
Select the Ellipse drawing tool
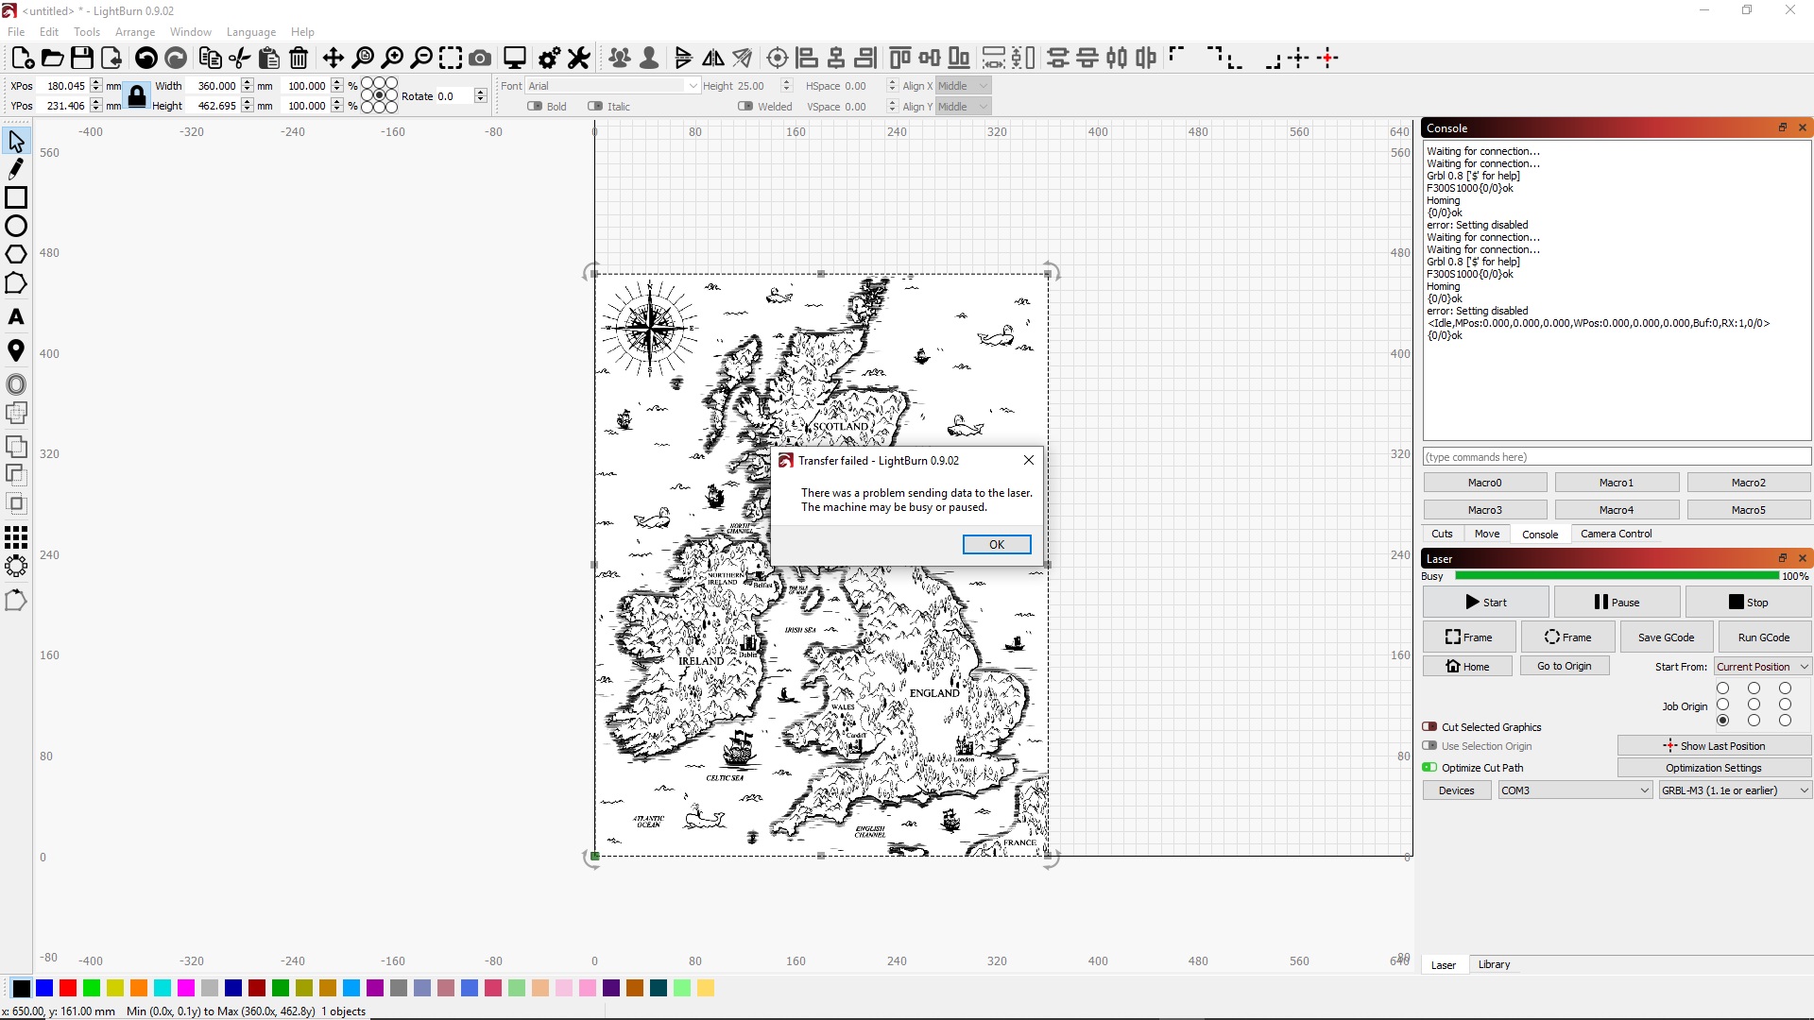[16, 226]
